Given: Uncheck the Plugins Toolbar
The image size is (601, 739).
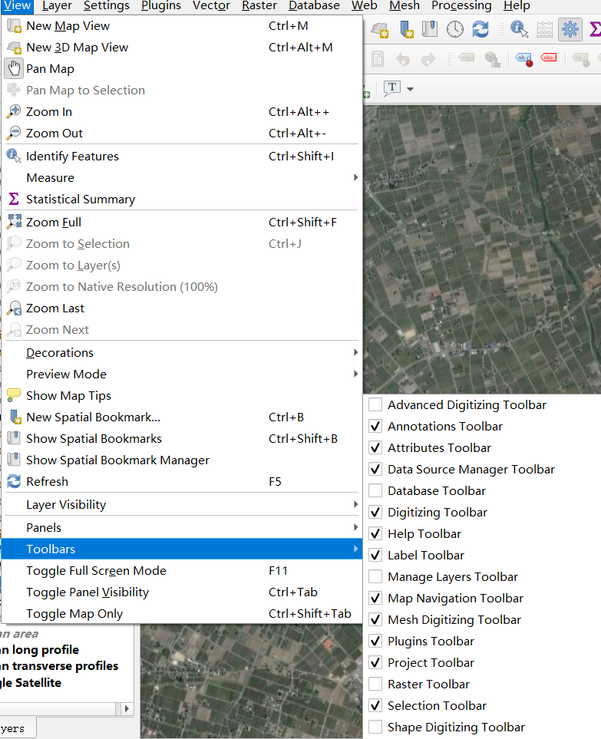Looking at the screenshot, I should (375, 642).
